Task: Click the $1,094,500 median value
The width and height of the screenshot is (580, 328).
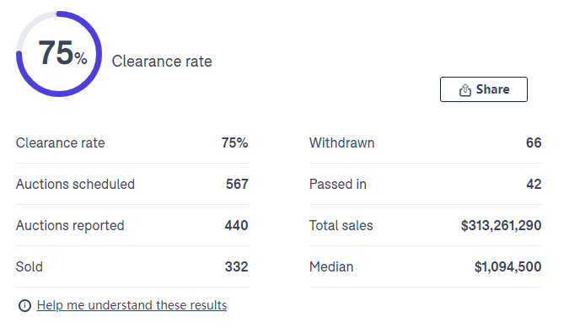Action: [508, 267]
